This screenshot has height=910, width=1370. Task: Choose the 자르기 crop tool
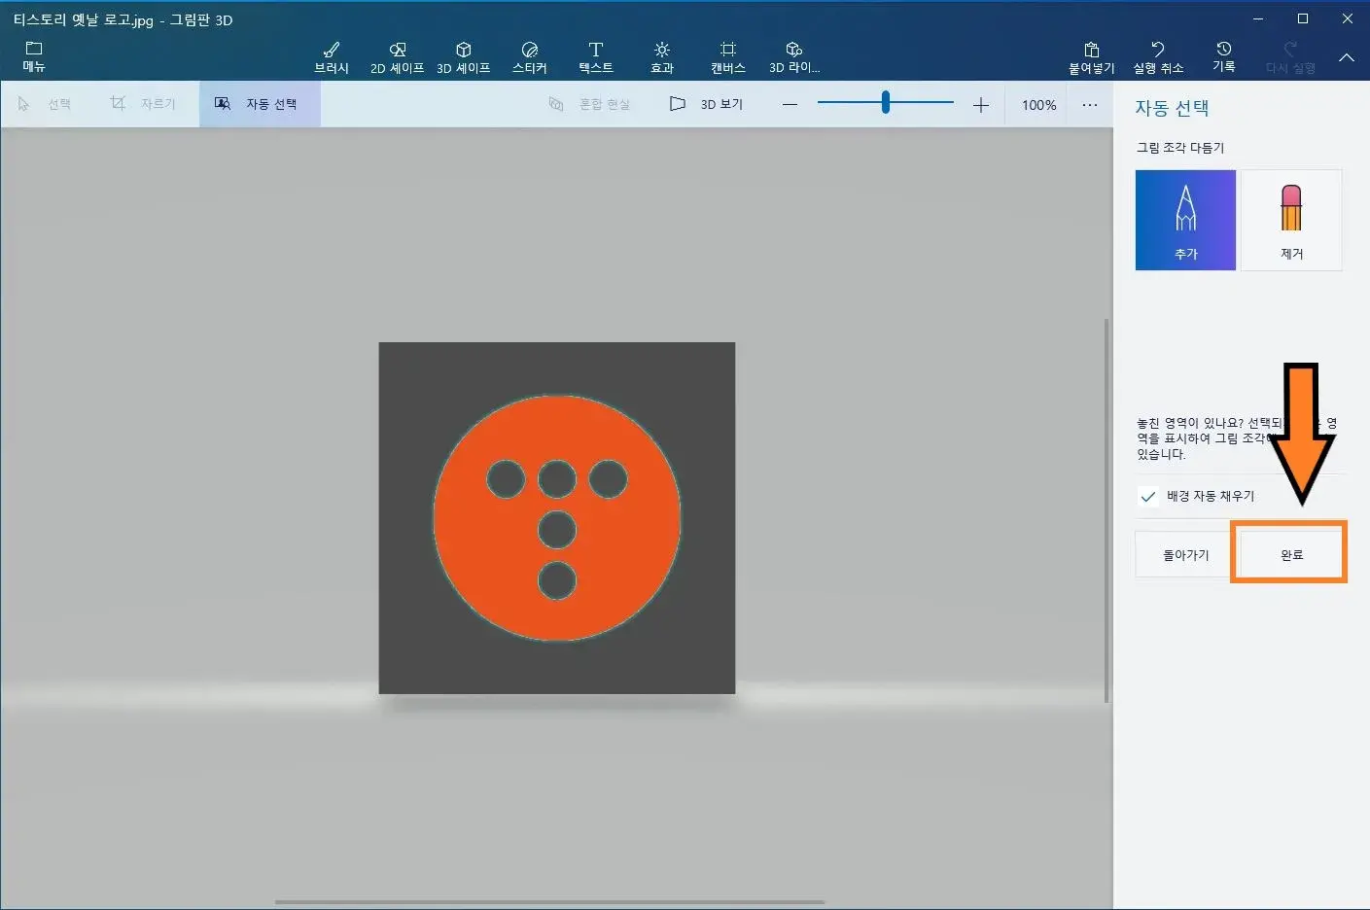(x=143, y=104)
